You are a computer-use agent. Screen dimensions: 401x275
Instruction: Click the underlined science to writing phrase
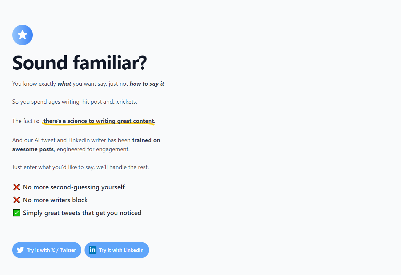[x=99, y=121]
